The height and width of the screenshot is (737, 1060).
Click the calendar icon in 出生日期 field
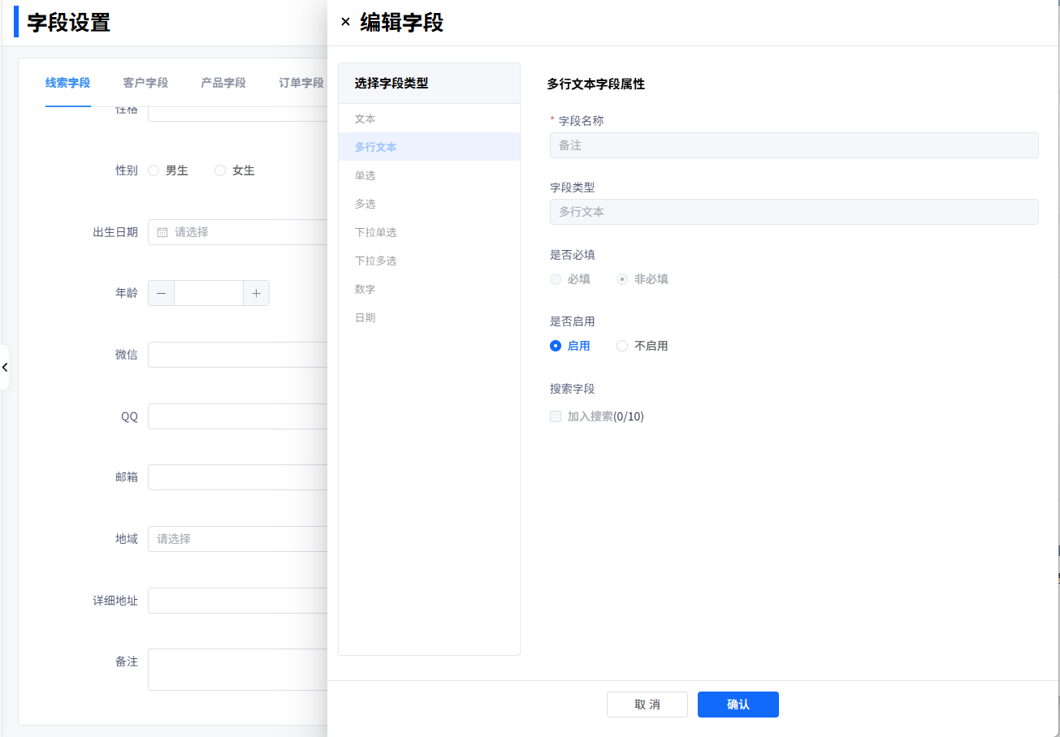click(x=162, y=232)
